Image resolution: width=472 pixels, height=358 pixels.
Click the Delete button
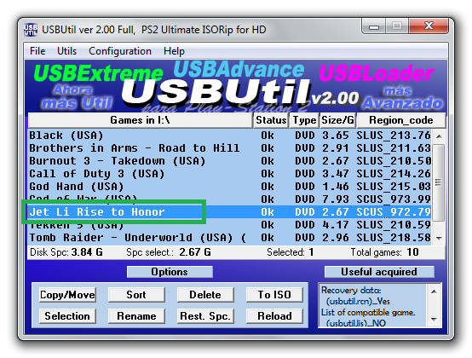point(205,295)
